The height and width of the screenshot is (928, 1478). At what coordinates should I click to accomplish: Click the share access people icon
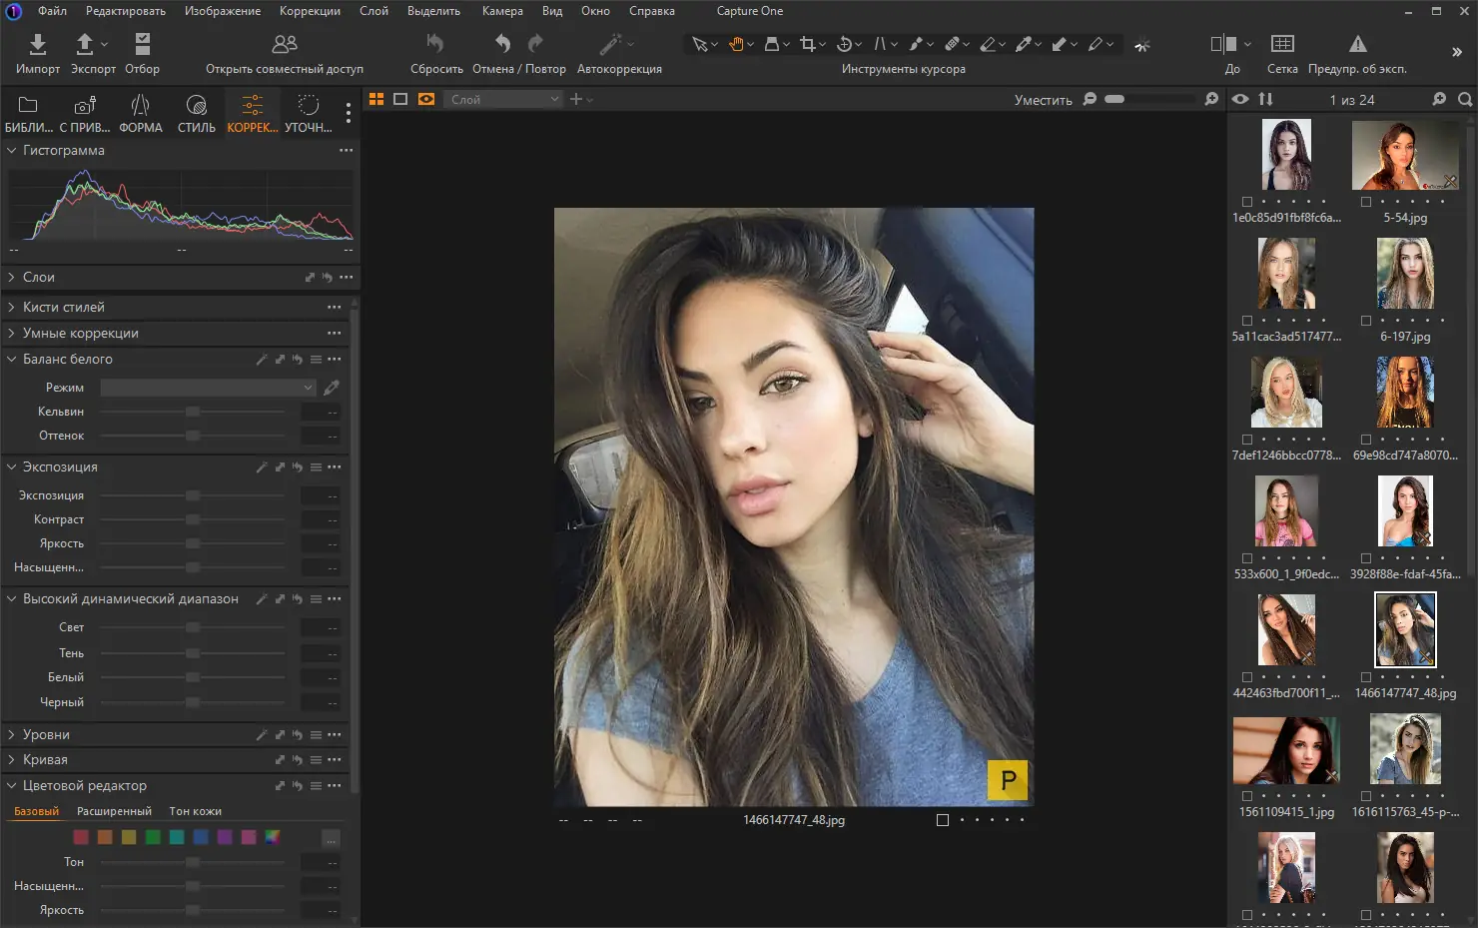coord(285,44)
